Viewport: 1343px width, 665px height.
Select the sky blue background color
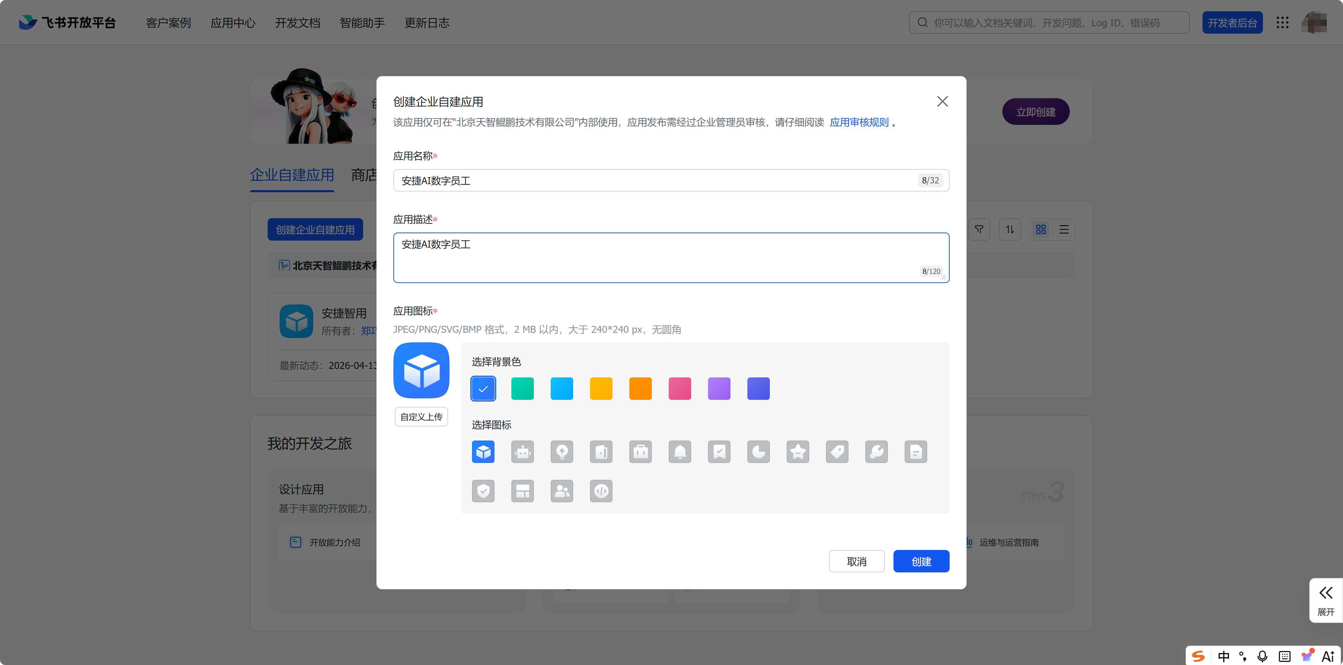562,389
